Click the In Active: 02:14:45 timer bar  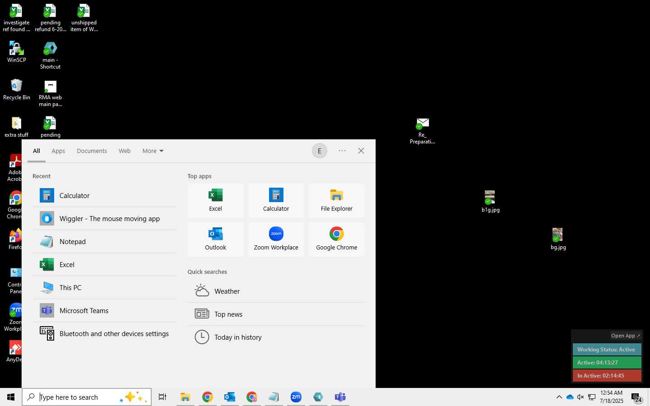tap(607, 376)
